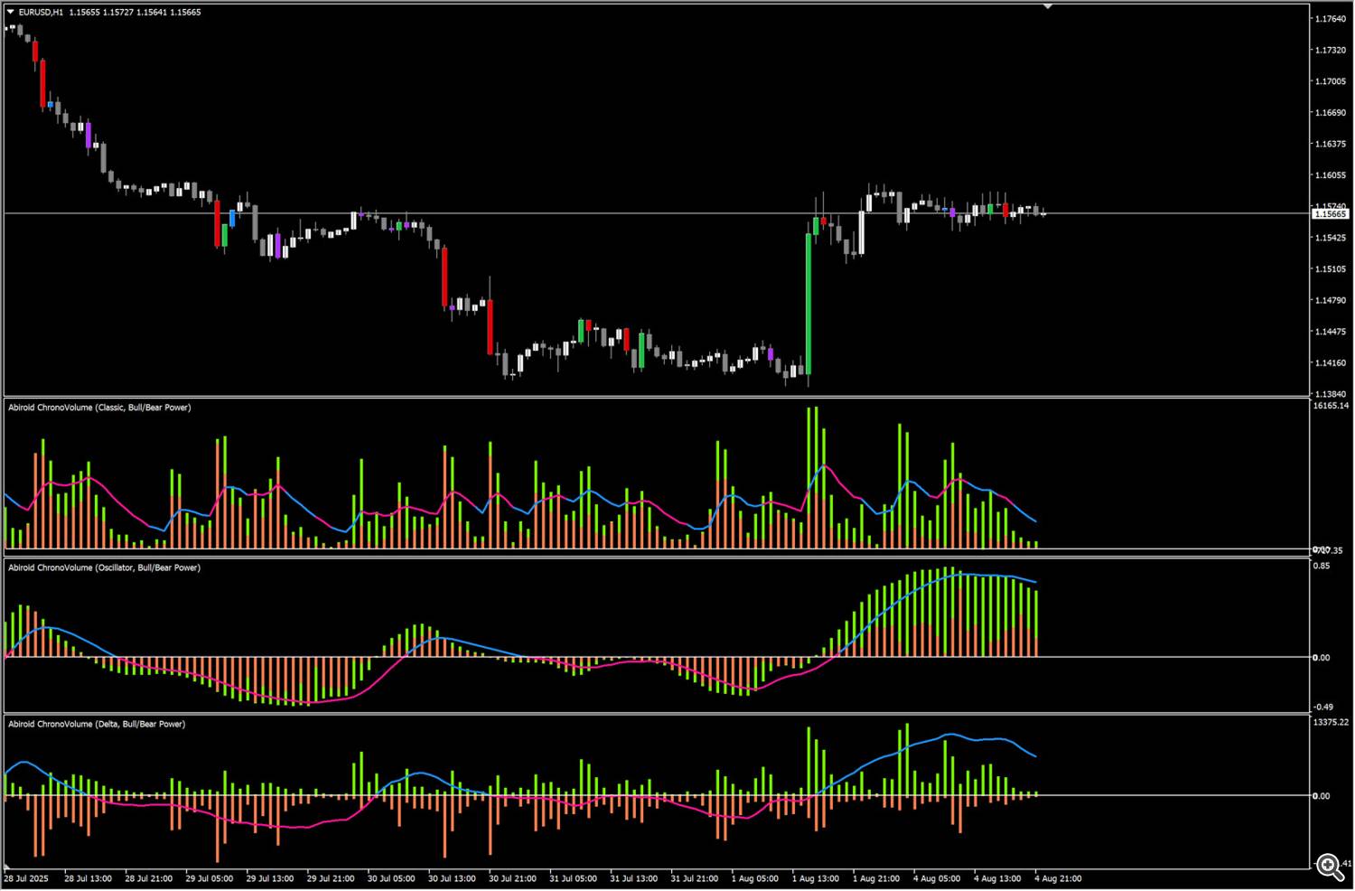Click the 1.13840 price scale label
Viewport: 1355px width, 891px height.
click(x=1330, y=395)
